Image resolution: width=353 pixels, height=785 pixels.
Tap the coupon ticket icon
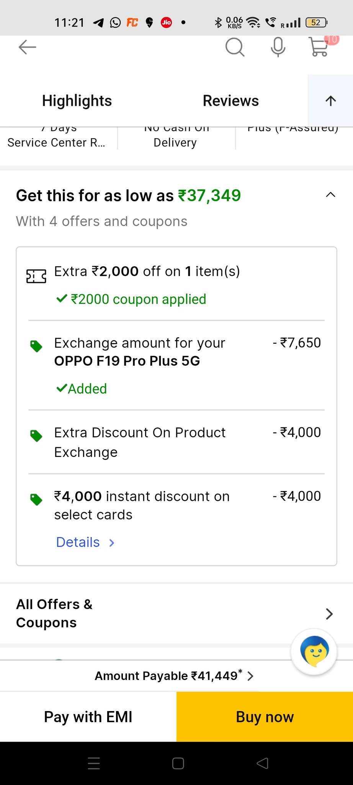point(36,276)
